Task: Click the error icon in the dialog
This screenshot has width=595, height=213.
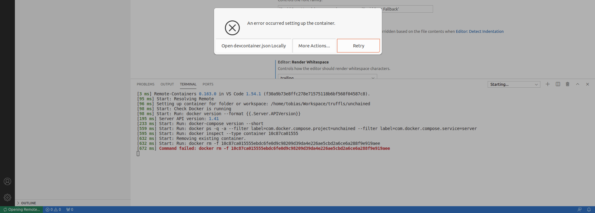Action: (x=232, y=28)
